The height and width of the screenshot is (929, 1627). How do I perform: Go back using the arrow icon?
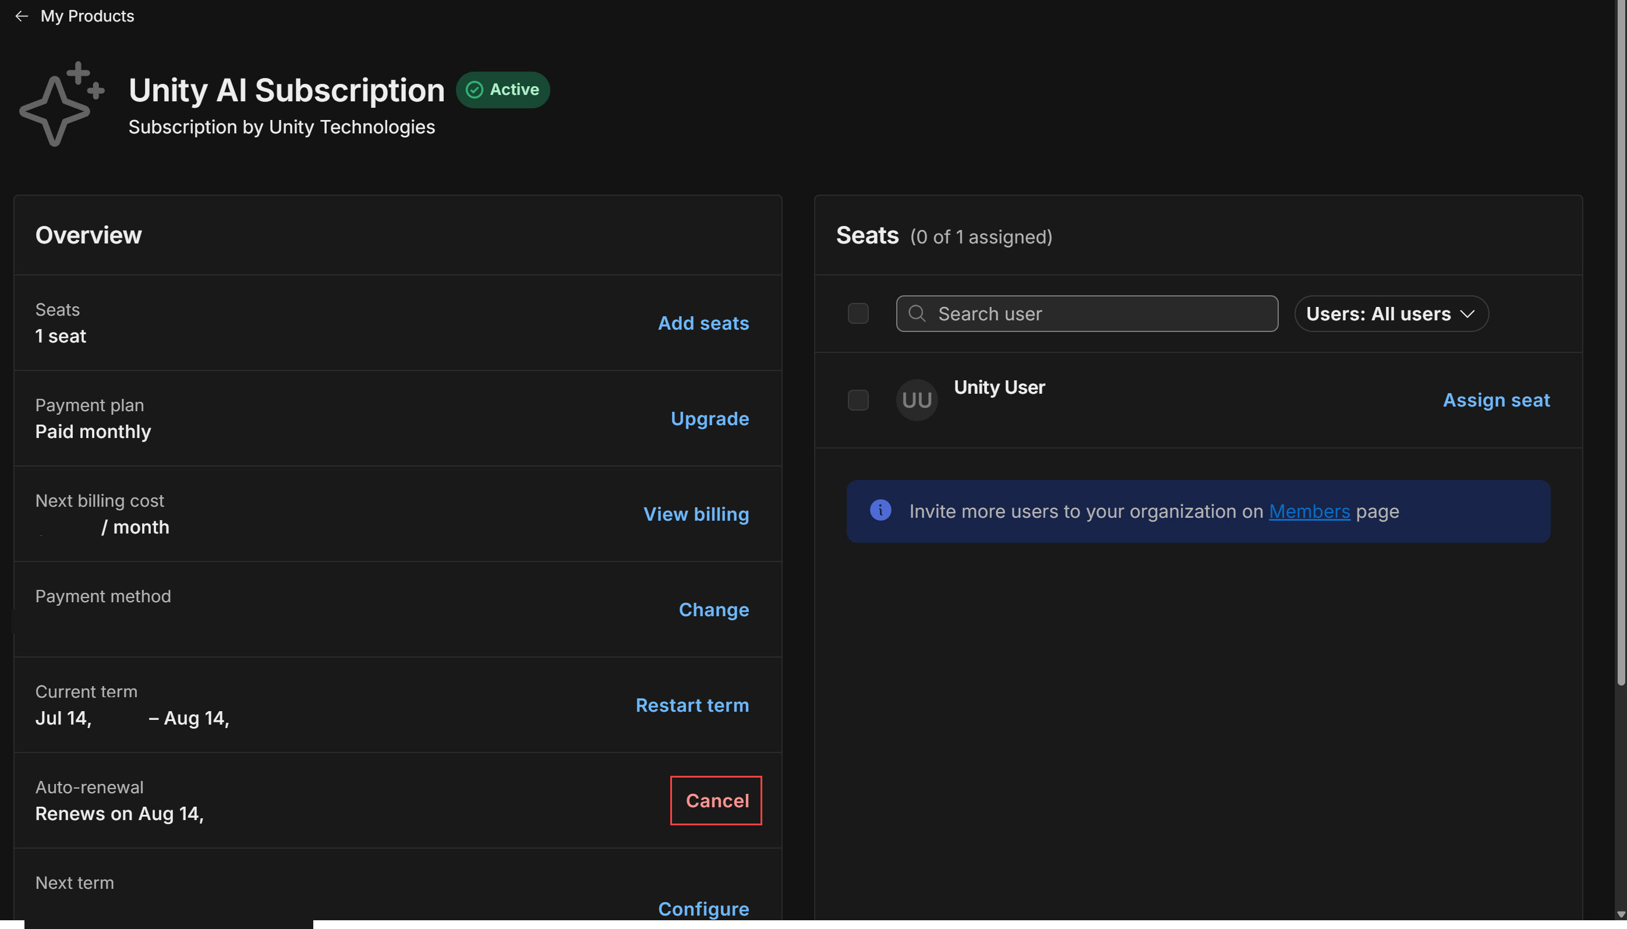click(x=22, y=16)
